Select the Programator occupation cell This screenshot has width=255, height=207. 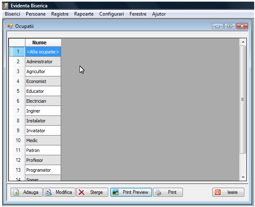click(43, 170)
